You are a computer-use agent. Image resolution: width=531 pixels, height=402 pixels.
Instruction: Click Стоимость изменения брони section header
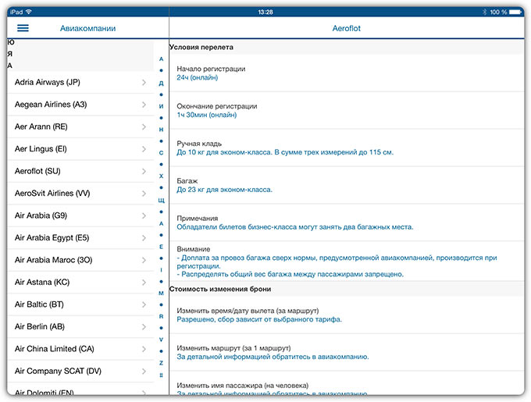point(220,290)
